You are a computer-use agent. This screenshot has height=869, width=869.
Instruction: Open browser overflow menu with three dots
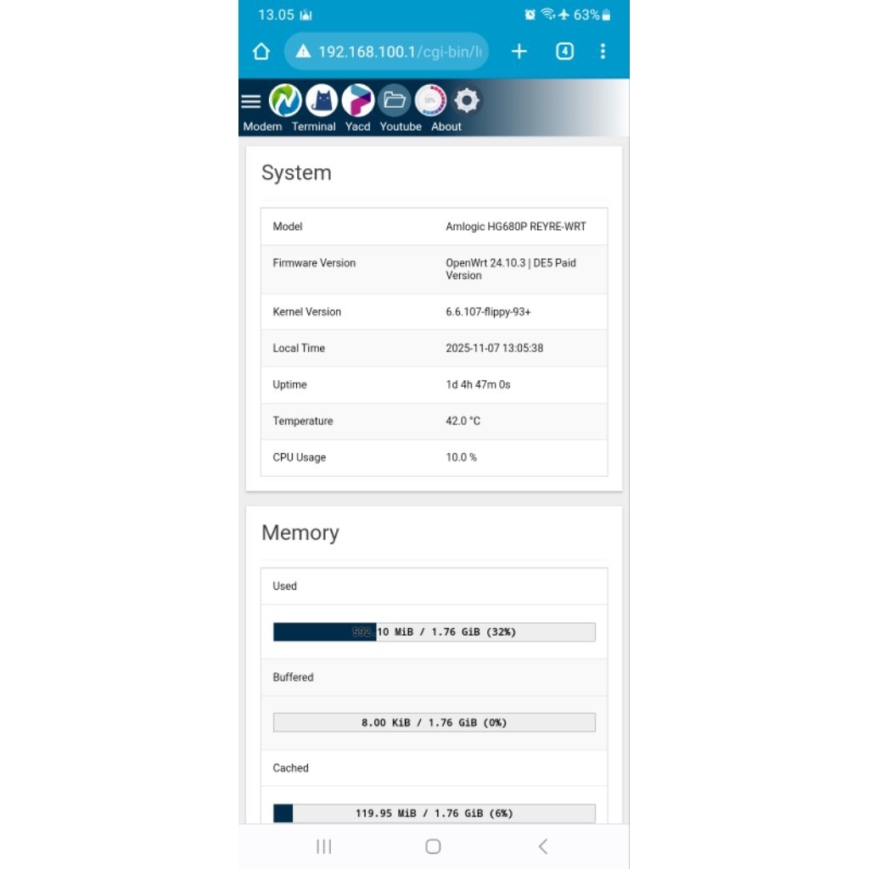[x=603, y=51]
